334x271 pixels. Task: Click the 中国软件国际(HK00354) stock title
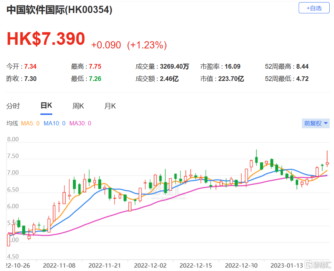[x=60, y=10]
